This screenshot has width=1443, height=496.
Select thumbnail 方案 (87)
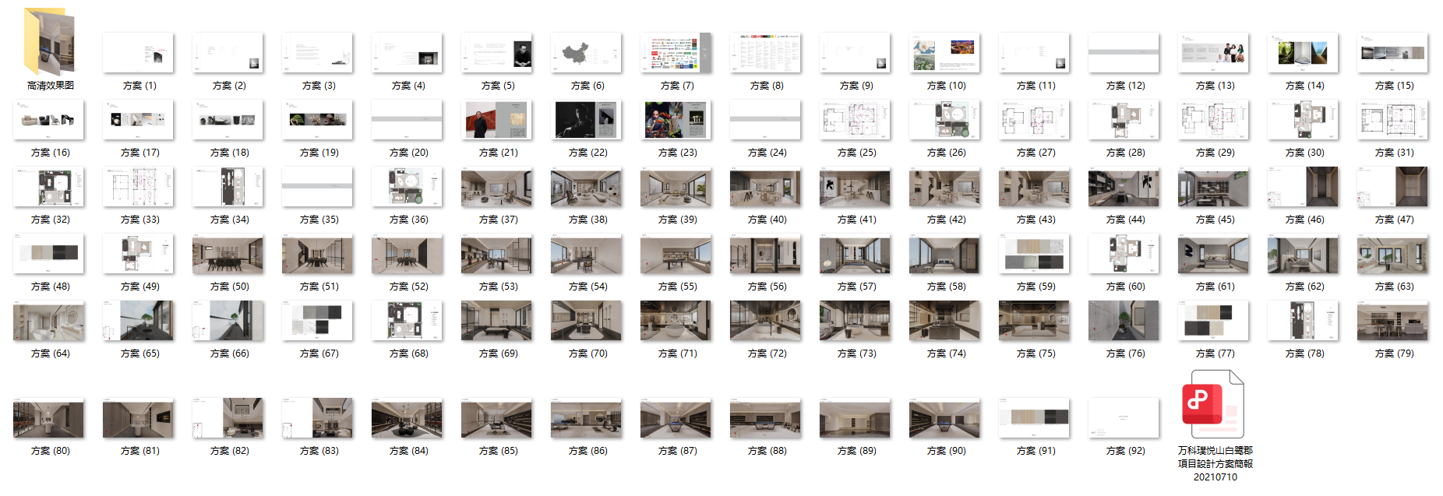676,418
